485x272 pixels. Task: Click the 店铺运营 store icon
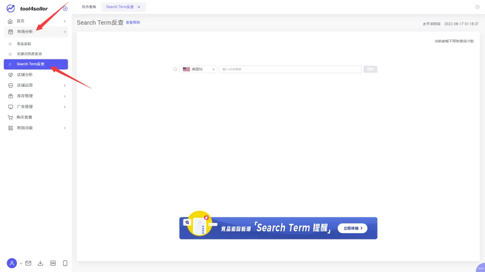point(10,85)
